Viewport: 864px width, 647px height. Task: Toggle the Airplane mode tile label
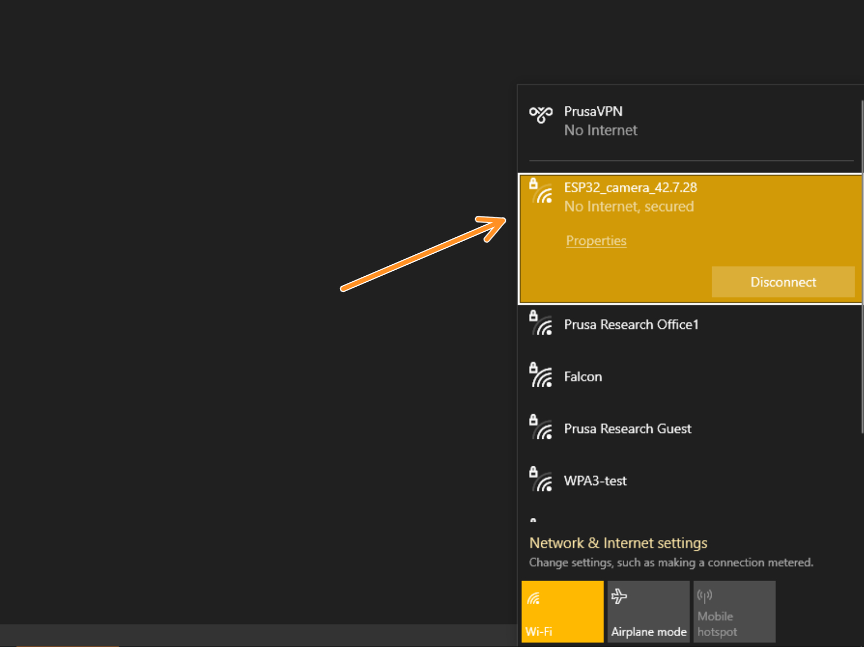tap(648, 632)
